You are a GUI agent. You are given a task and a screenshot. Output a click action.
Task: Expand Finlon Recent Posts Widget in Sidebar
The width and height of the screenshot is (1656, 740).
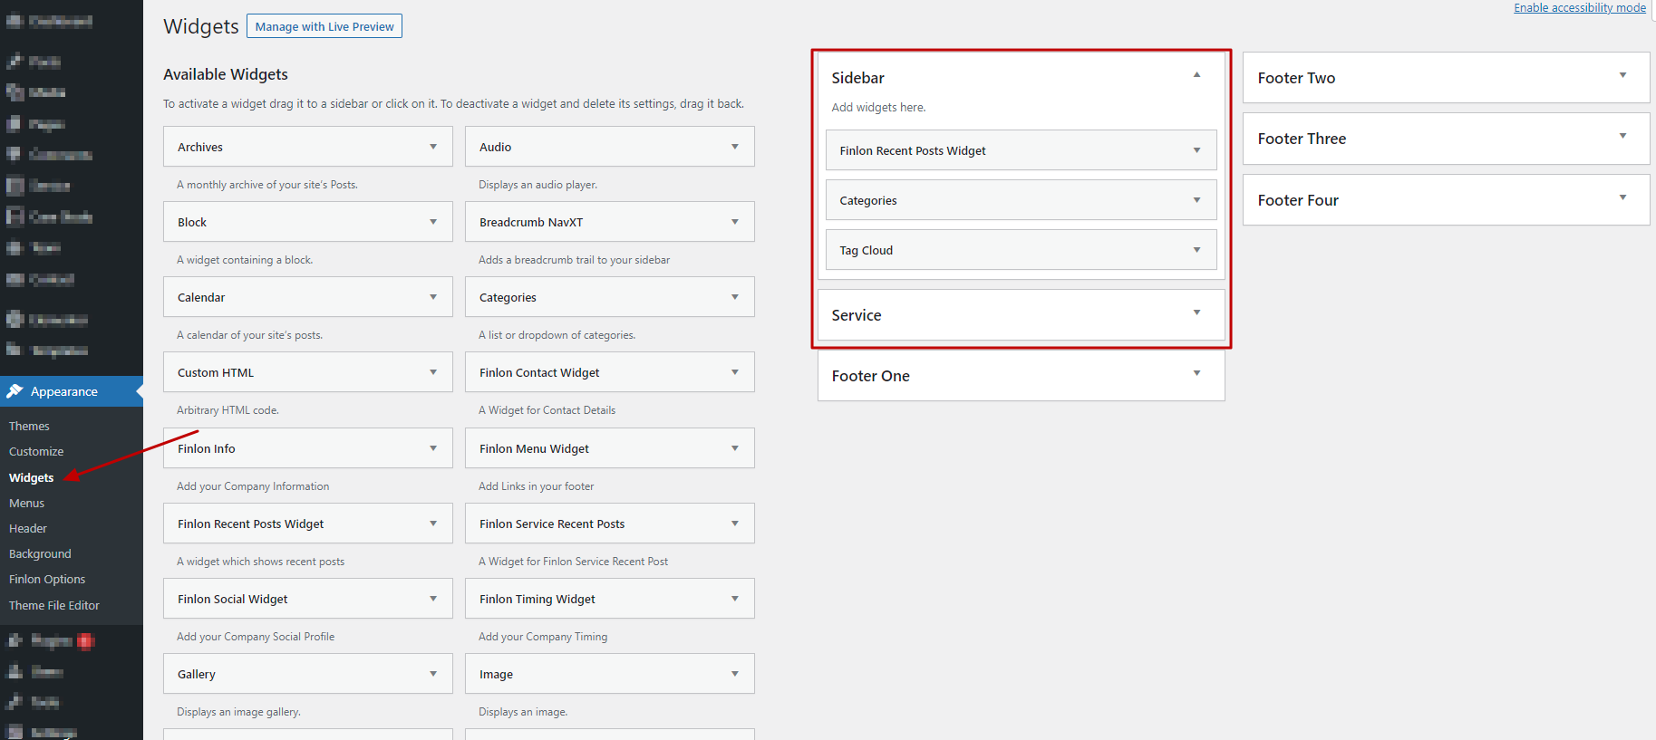[x=1196, y=150]
